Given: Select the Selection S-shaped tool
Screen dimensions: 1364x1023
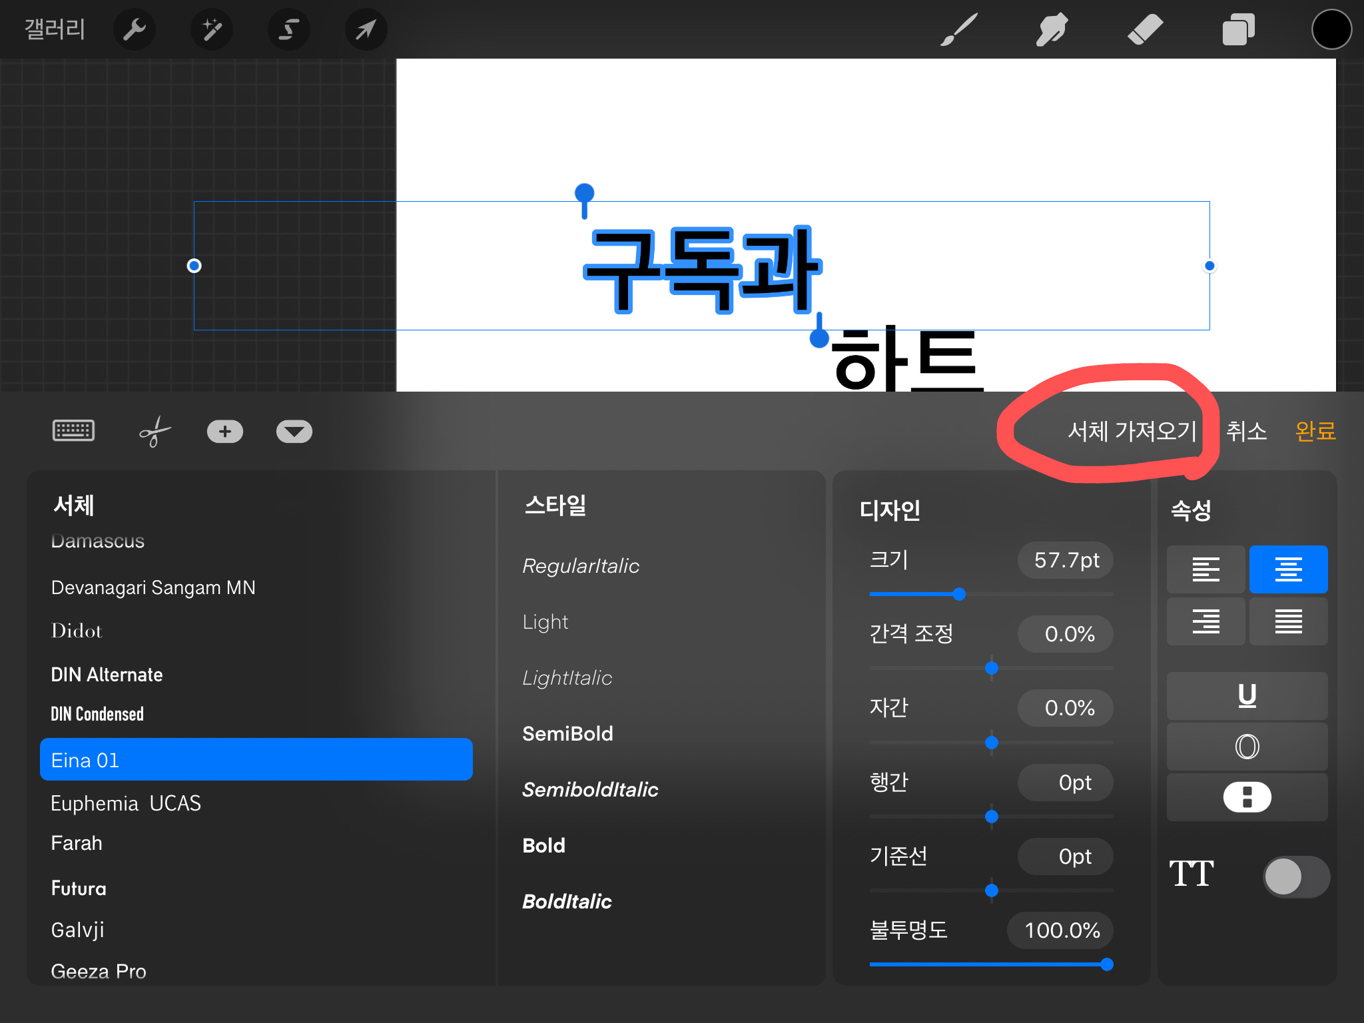Looking at the screenshot, I should coord(289,30).
